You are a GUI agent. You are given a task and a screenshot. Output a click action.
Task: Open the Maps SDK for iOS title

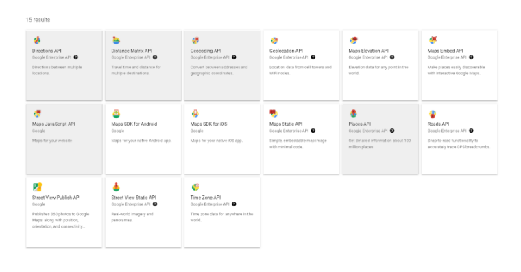point(208,124)
